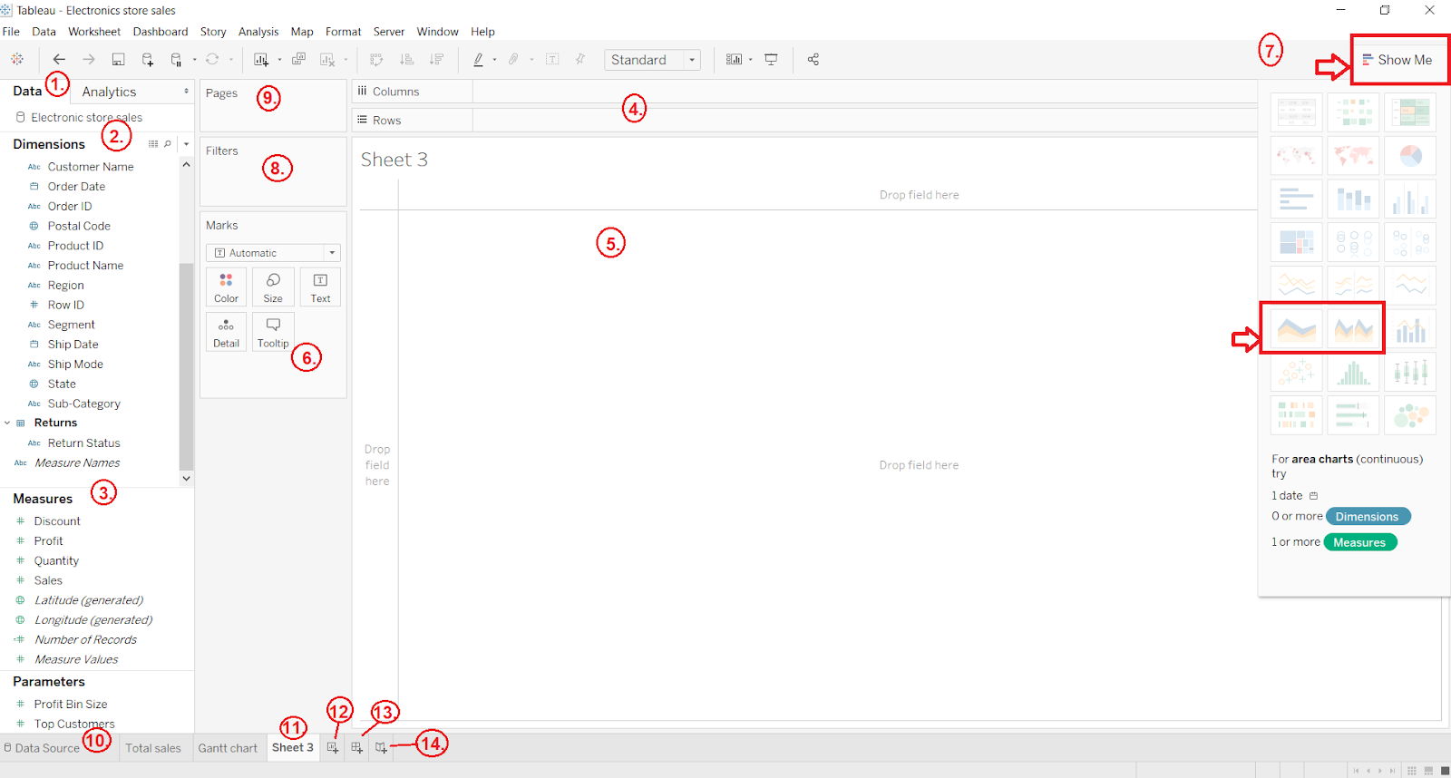
Task: Save the workbook using the floppy icon
Action: (118, 60)
